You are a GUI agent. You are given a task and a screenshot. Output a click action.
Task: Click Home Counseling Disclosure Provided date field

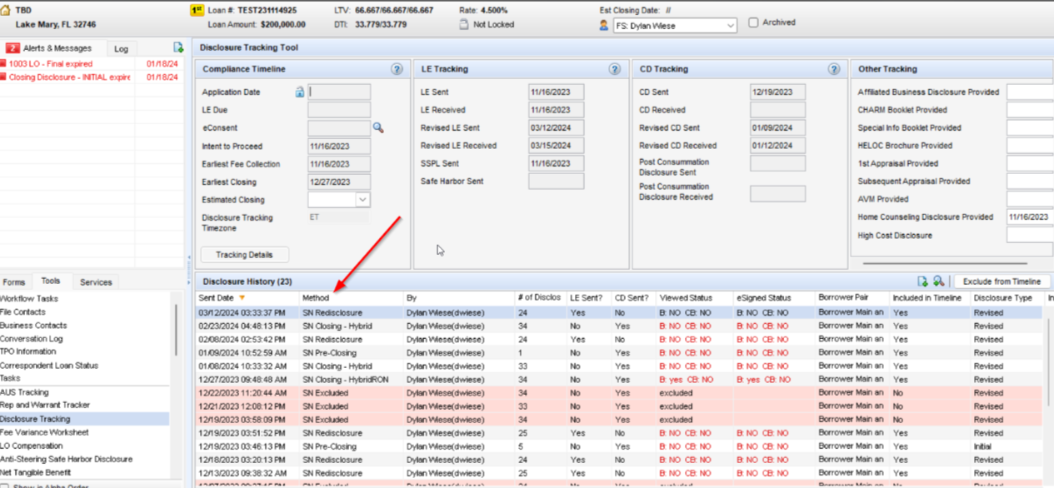1030,217
